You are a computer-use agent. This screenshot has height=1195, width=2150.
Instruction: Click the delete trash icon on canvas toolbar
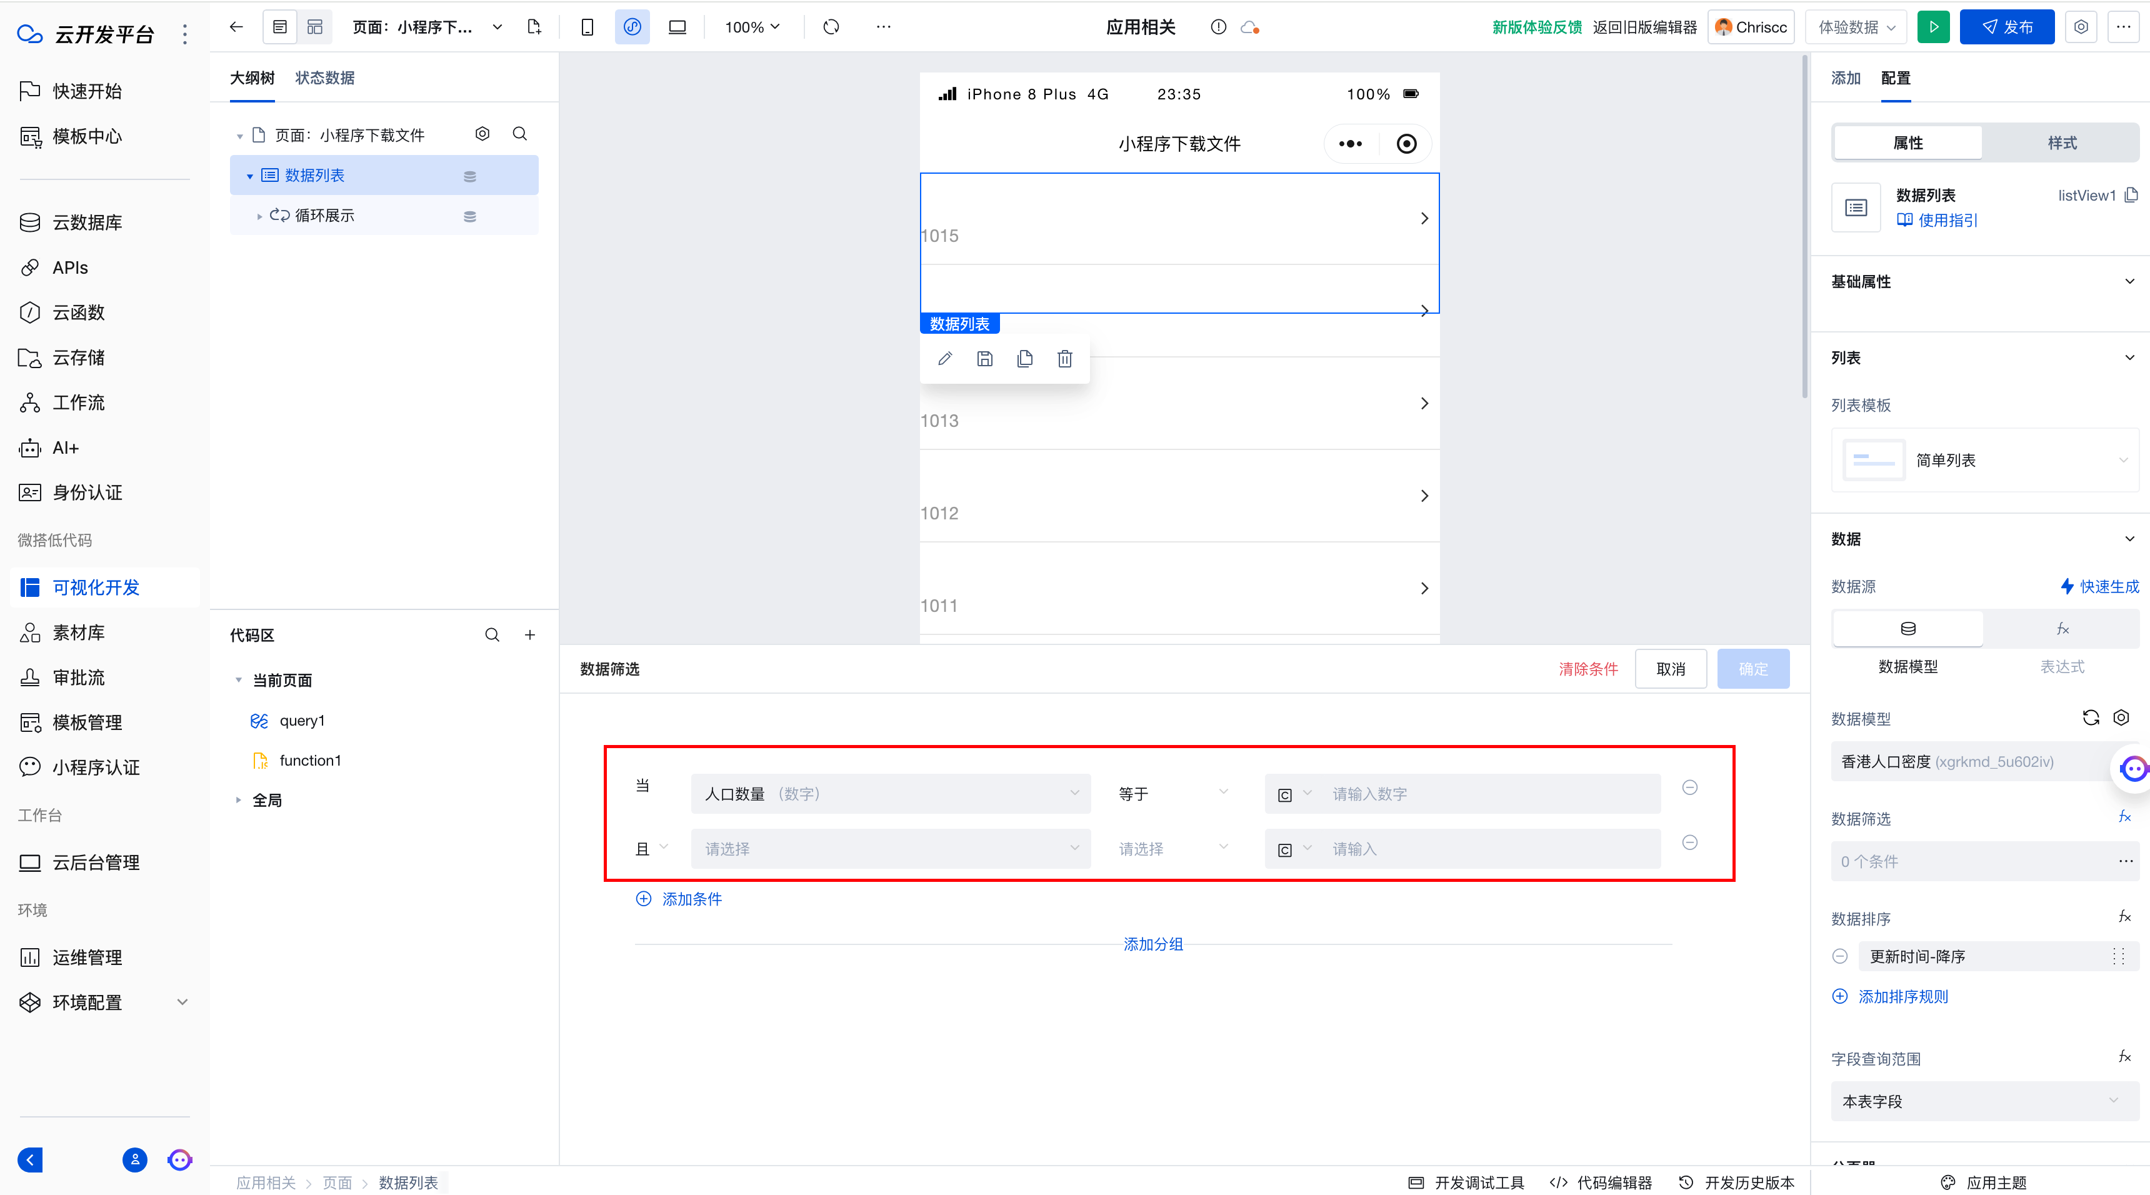(x=1064, y=359)
